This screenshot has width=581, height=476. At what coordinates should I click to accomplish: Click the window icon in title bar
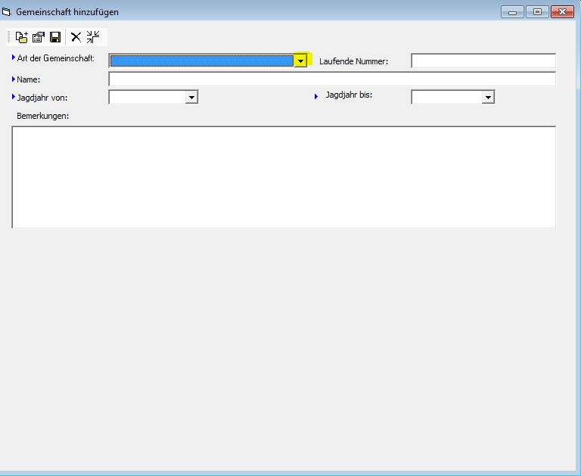8,12
